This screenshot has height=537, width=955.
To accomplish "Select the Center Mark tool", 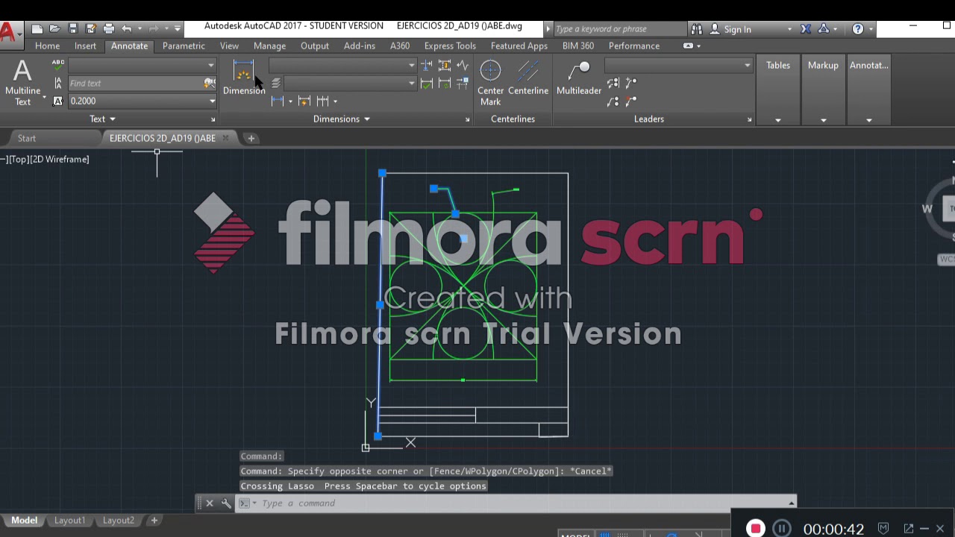I will click(x=490, y=83).
